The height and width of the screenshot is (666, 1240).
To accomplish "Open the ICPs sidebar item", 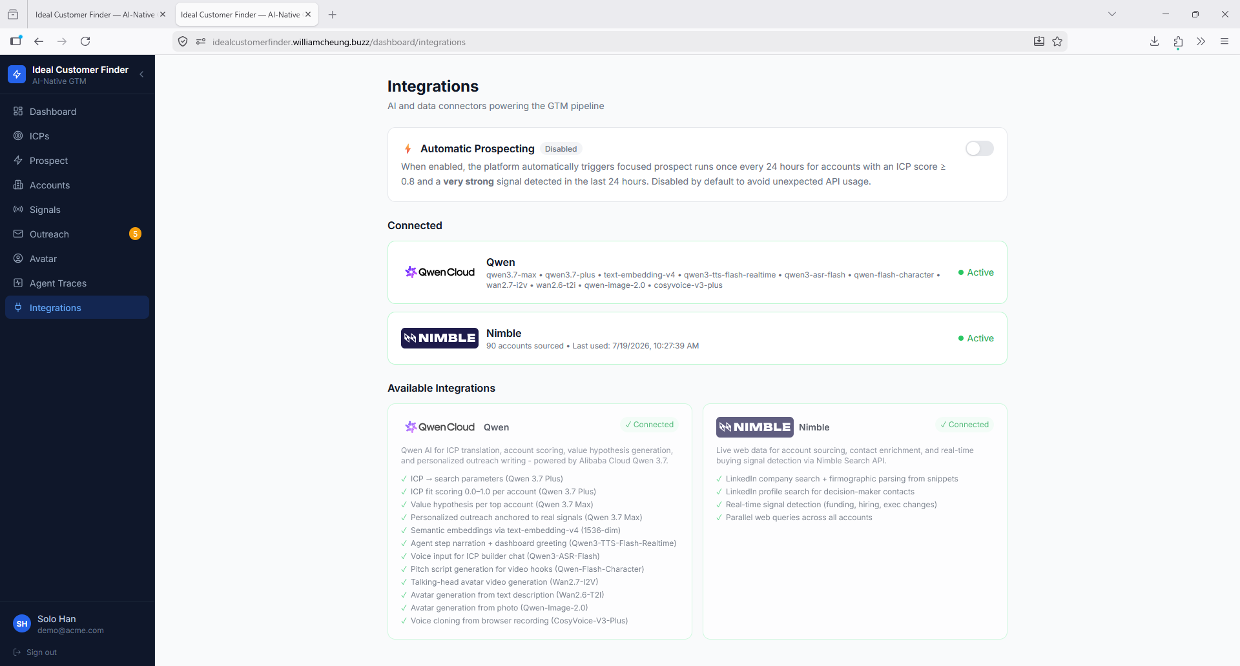I will pos(77,136).
